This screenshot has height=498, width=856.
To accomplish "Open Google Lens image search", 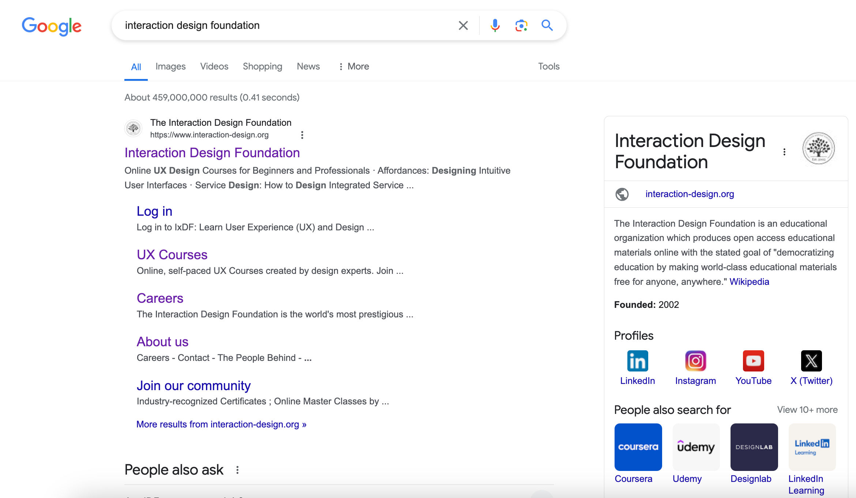I will (x=521, y=25).
